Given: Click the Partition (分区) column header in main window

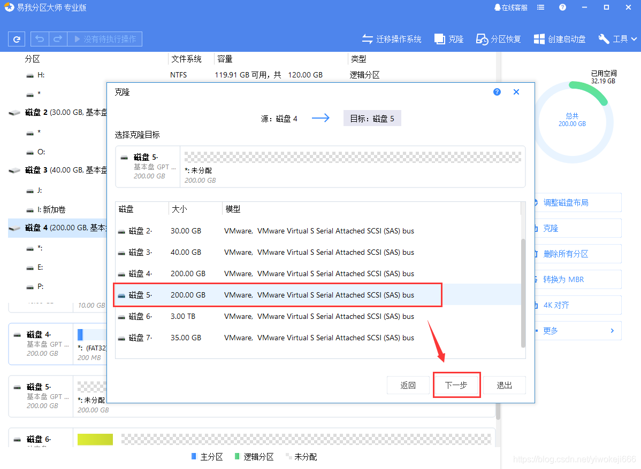Looking at the screenshot, I should [32, 59].
